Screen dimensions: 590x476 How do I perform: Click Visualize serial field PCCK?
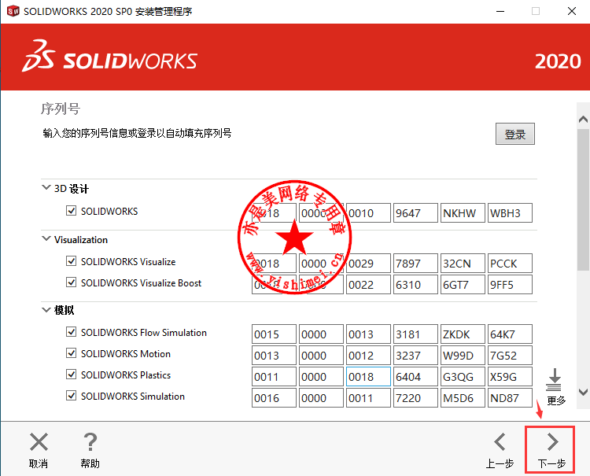tap(511, 264)
